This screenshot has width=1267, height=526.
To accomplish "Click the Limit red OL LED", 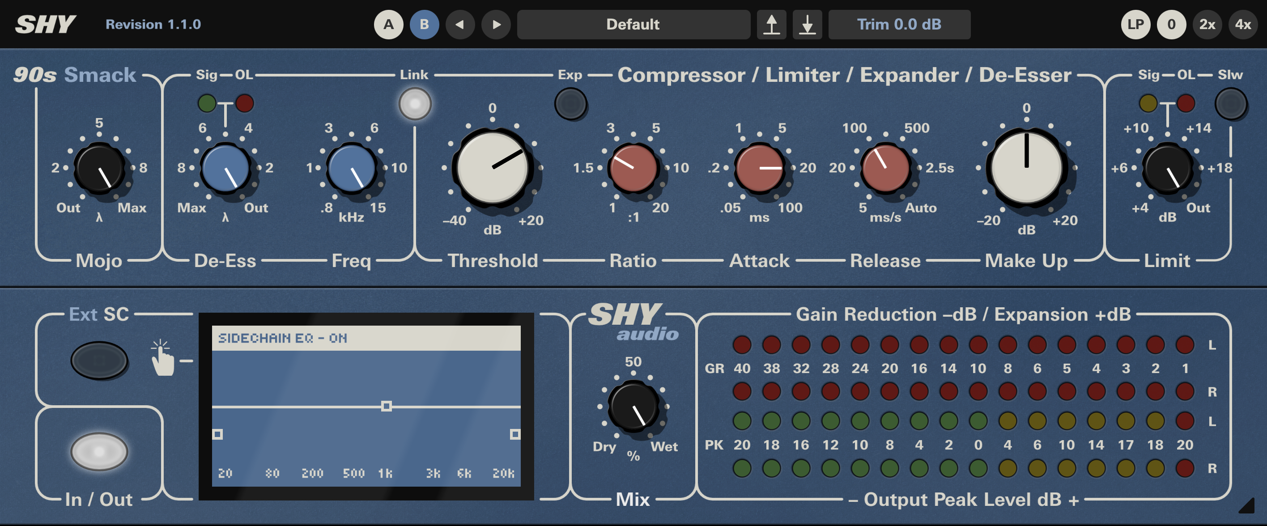I will 1186,103.
